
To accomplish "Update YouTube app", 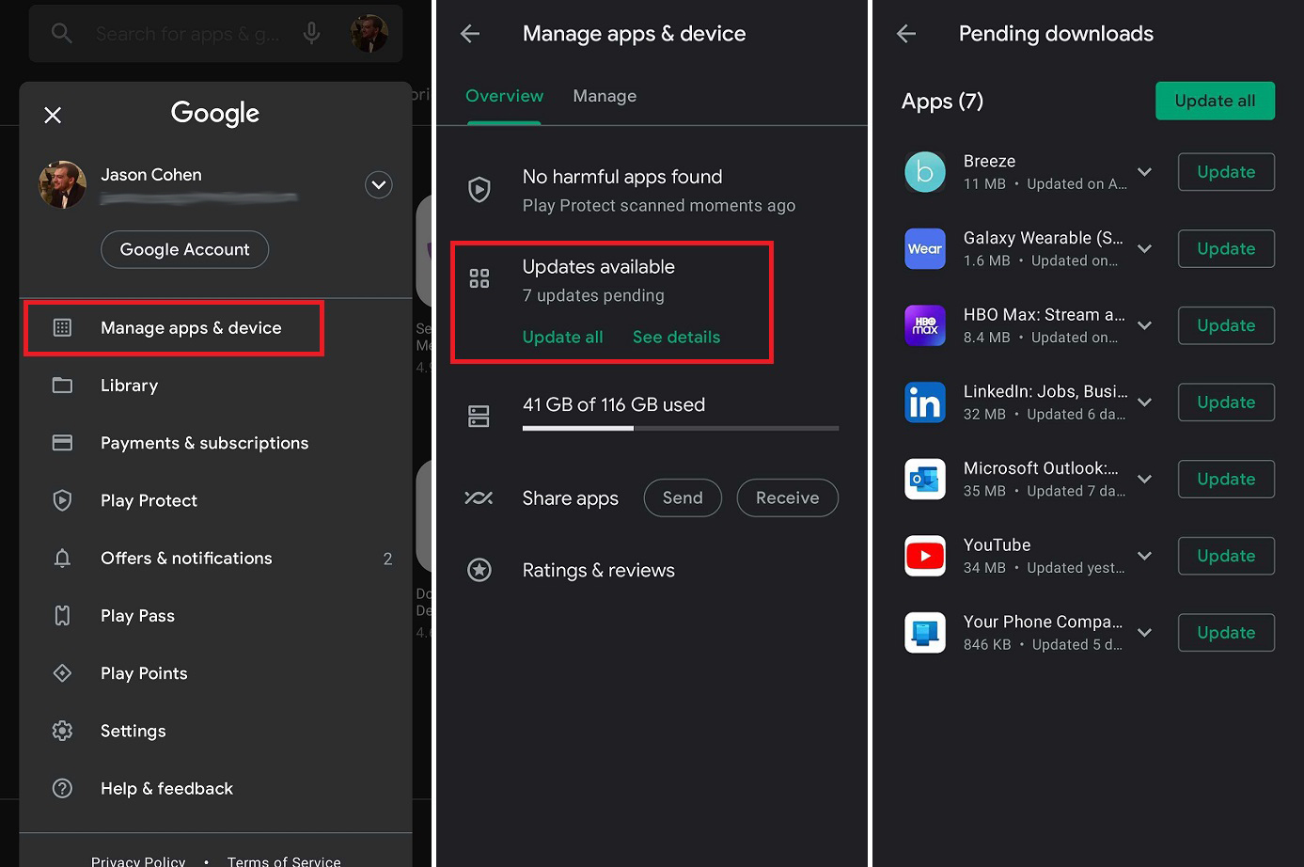I will pos(1226,556).
